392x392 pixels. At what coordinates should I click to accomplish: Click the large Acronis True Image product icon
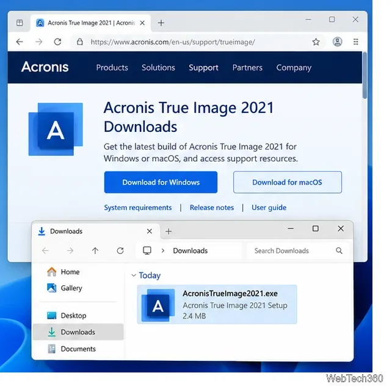pyautogui.click(x=56, y=129)
